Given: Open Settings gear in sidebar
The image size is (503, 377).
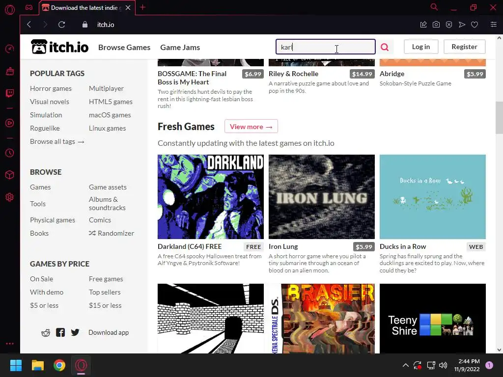Looking at the screenshot, I should (x=10, y=197).
